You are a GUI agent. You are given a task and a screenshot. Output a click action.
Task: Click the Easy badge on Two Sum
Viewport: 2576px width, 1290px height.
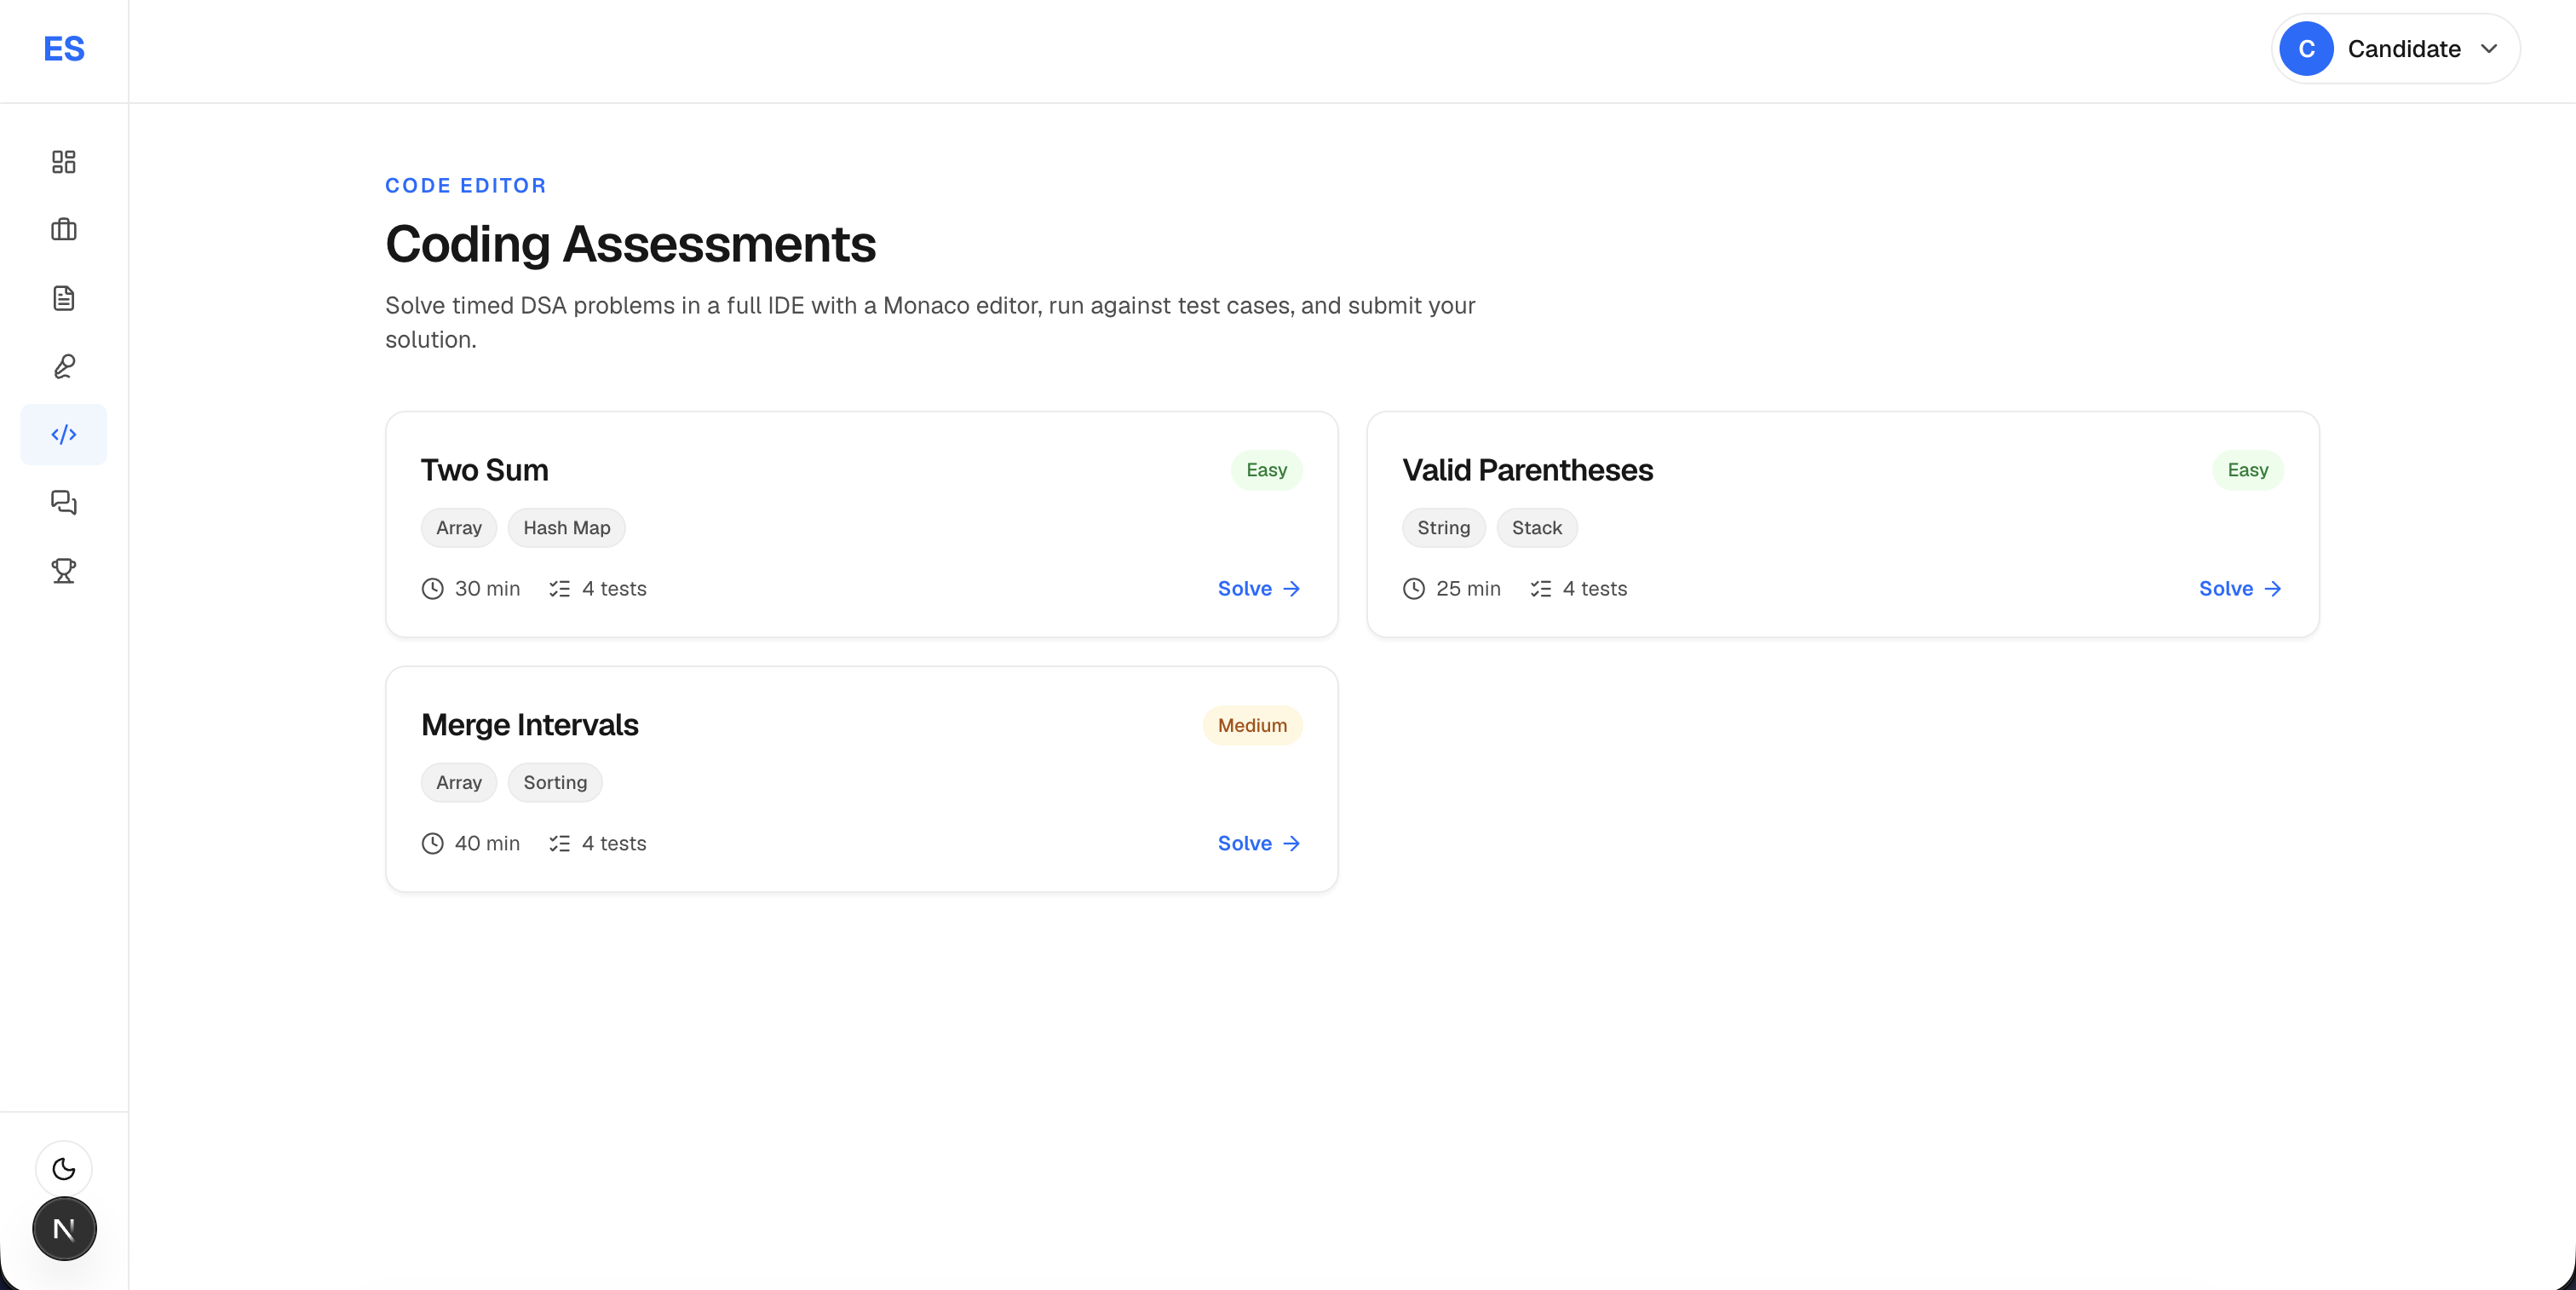tap(1266, 470)
